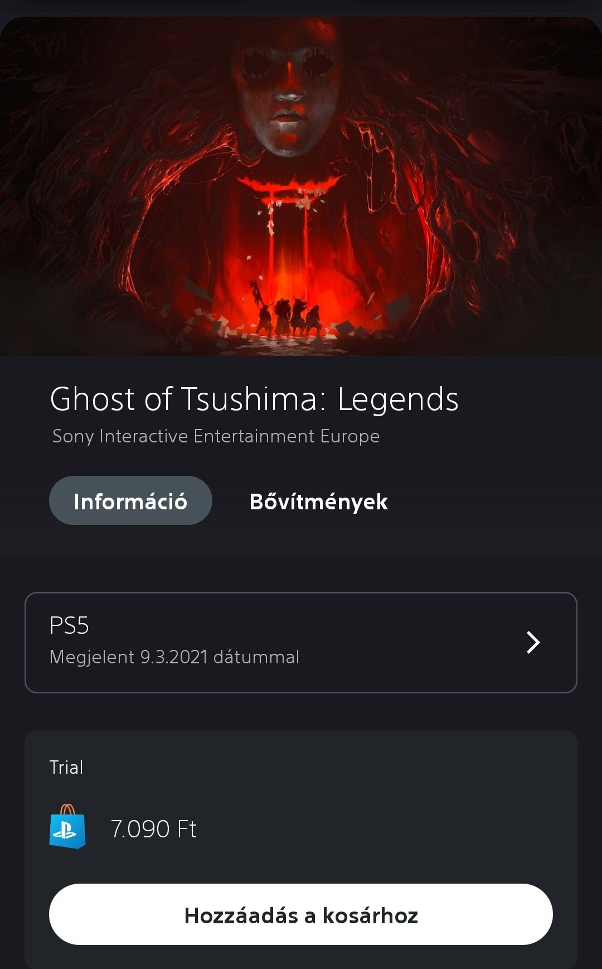Tap the PS5 platform heading

(69, 625)
